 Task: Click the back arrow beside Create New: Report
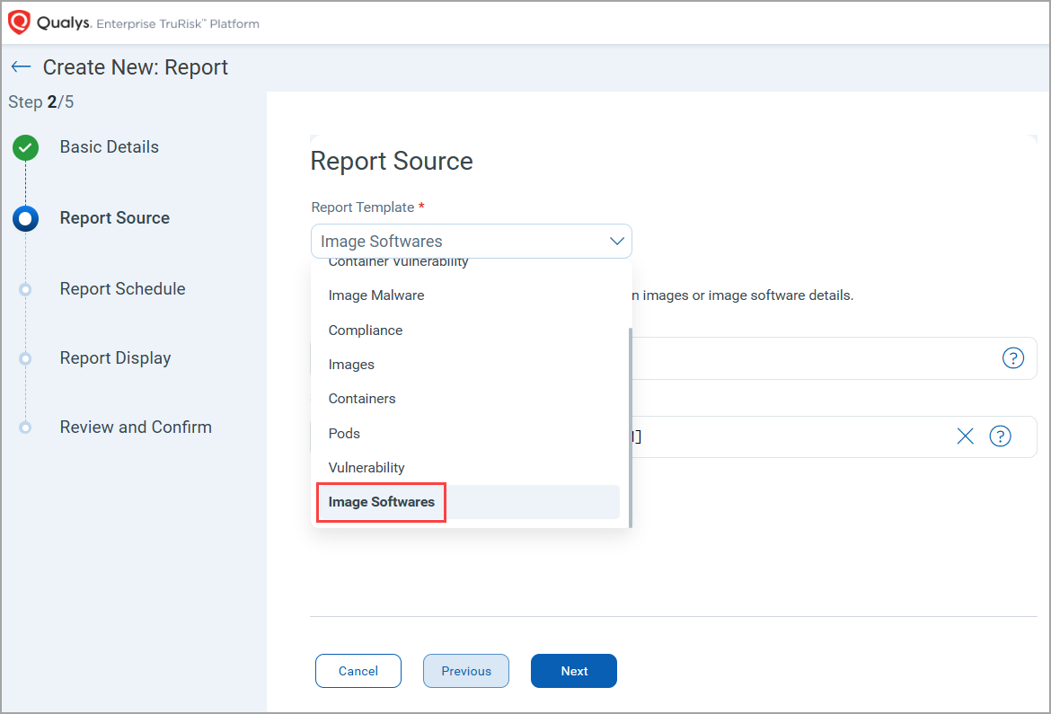pos(21,67)
